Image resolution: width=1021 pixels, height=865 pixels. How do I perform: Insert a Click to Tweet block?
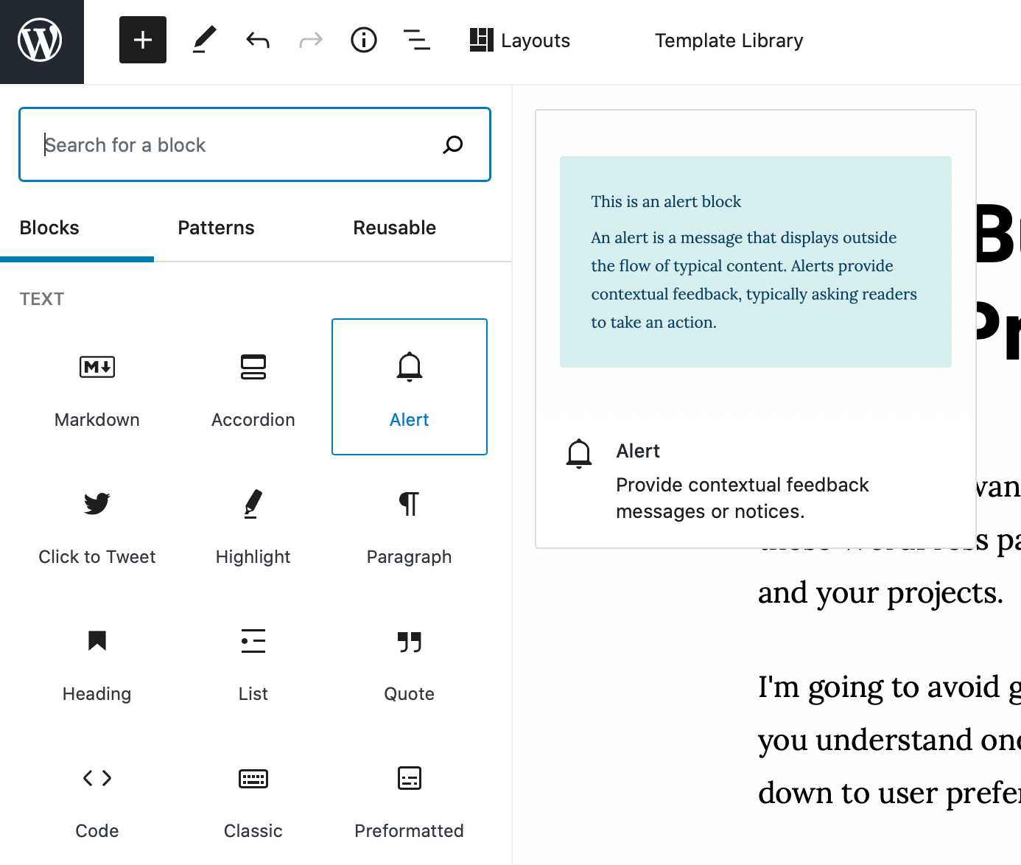(x=97, y=523)
